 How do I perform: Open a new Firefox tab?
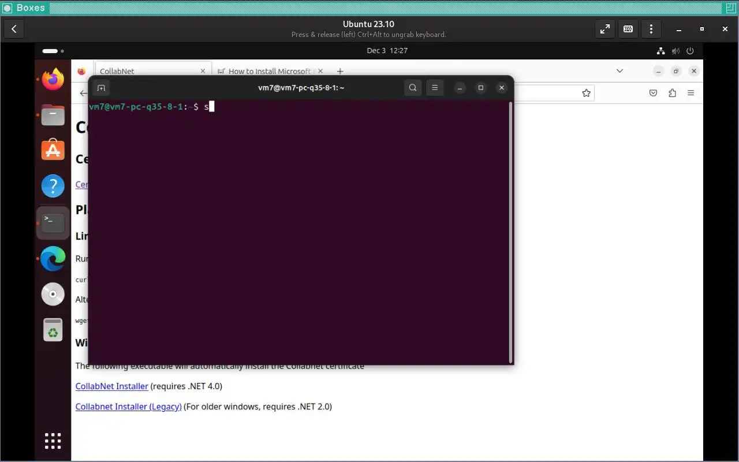(x=340, y=71)
